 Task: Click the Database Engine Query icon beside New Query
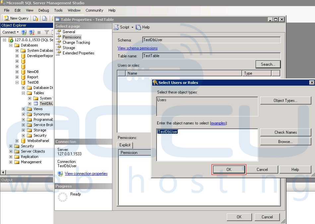(x=35, y=18)
